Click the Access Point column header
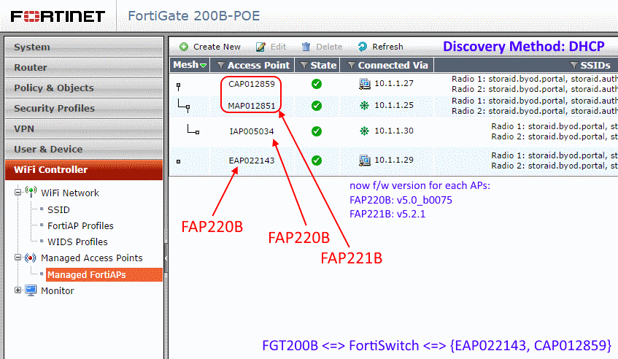The width and height of the screenshot is (618, 359). click(x=252, y=66)
